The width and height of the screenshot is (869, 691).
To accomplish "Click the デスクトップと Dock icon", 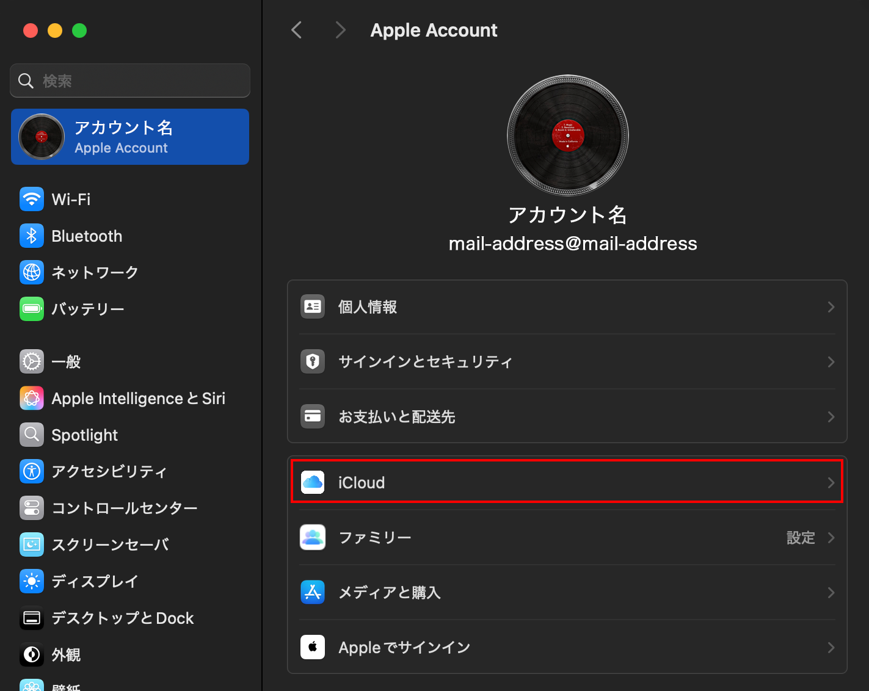I will click(32, 618).
